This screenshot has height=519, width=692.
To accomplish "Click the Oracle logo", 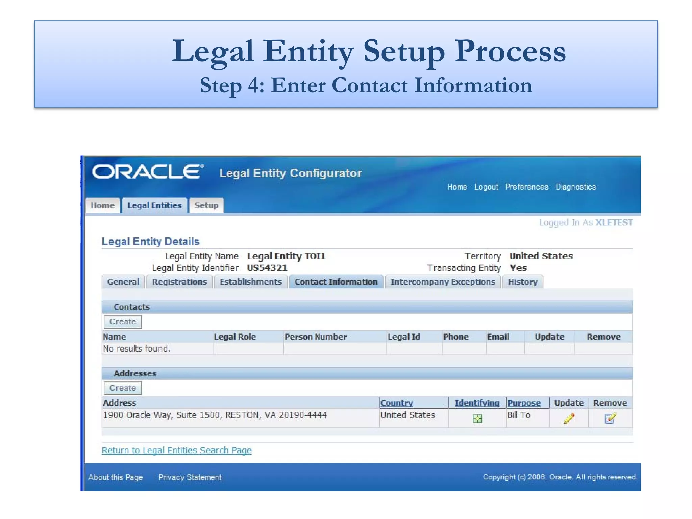I will pos(148,172).
